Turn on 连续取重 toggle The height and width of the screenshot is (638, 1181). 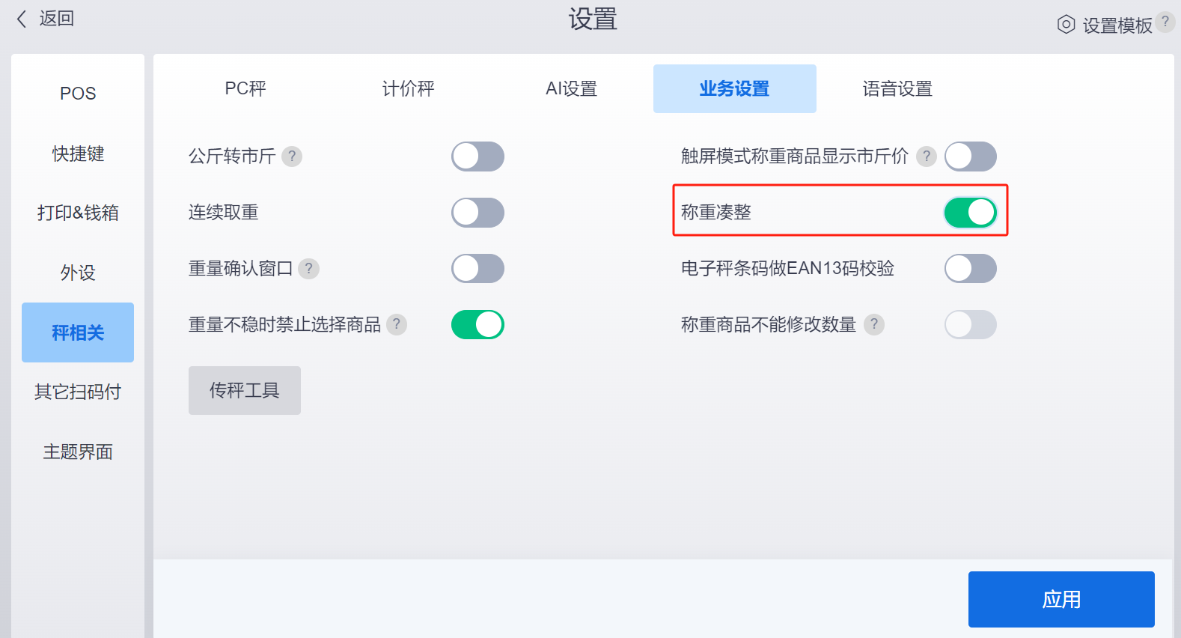pos(477,213)
